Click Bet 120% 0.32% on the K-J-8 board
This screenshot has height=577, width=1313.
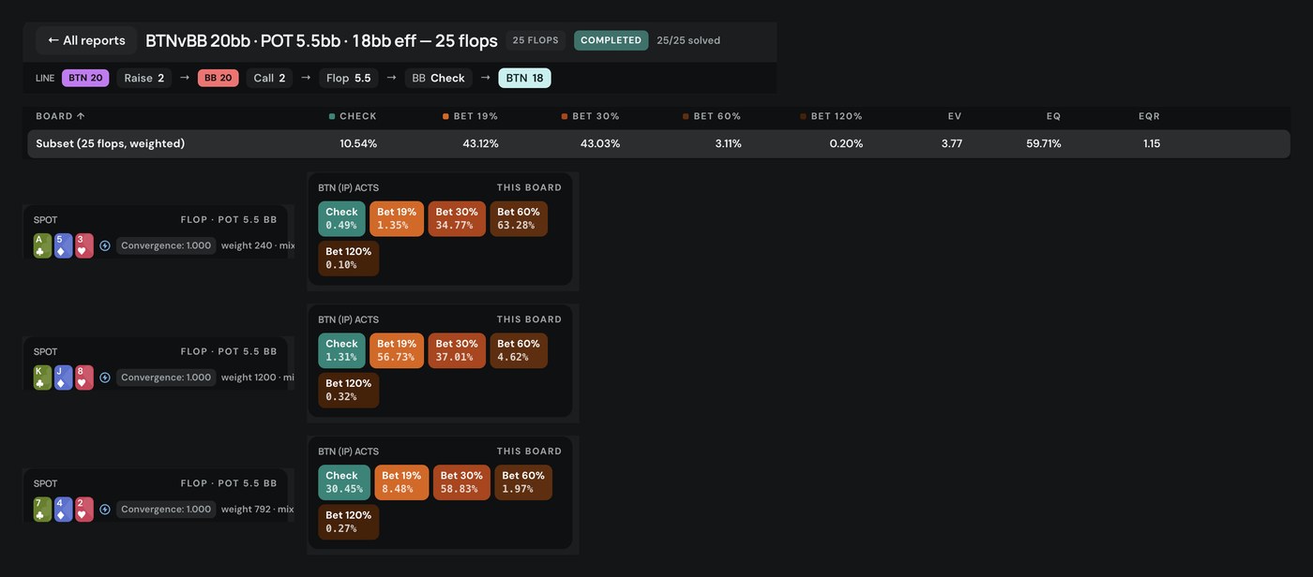349,390
